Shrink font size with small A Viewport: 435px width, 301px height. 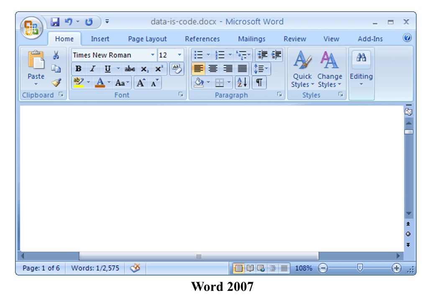click(154, 83)
